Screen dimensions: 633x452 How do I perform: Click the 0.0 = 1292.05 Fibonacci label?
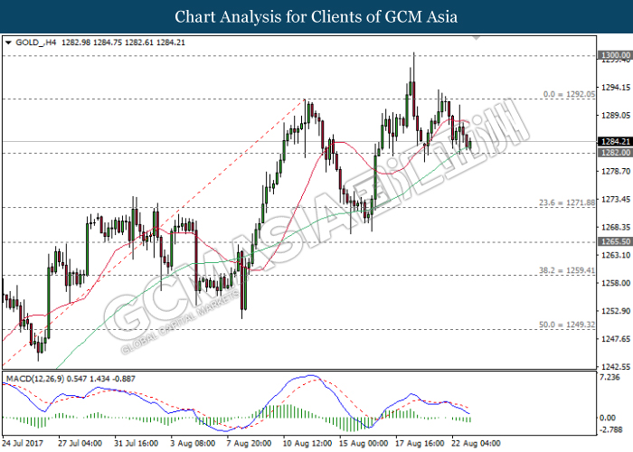click(x=569, y=94)
